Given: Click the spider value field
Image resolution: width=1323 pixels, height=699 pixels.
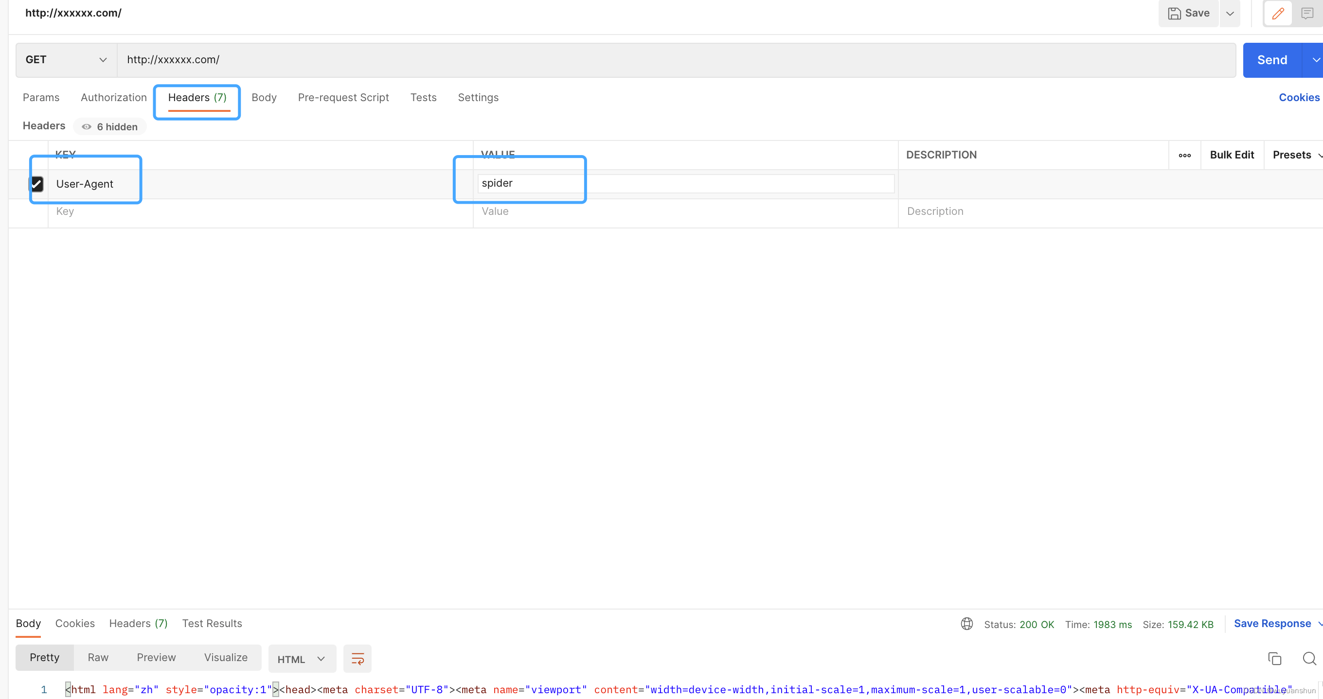Looking at the screenshot, I should (686, 183).
